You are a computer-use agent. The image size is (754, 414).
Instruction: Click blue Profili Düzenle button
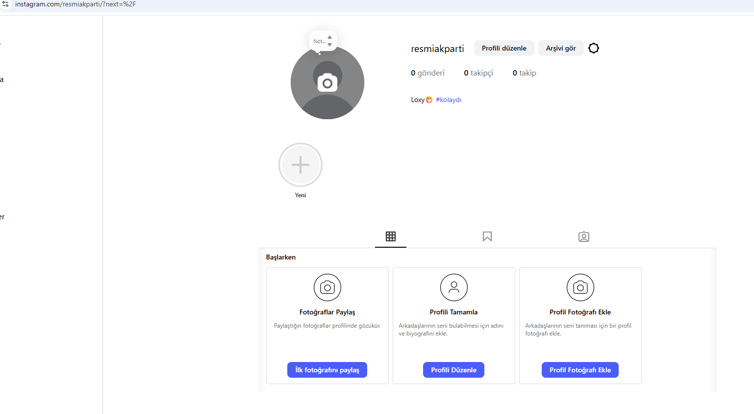(x=453, y=370)
